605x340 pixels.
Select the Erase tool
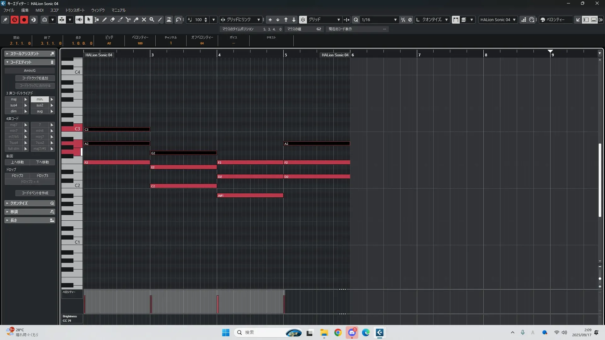tap(112, 20)
